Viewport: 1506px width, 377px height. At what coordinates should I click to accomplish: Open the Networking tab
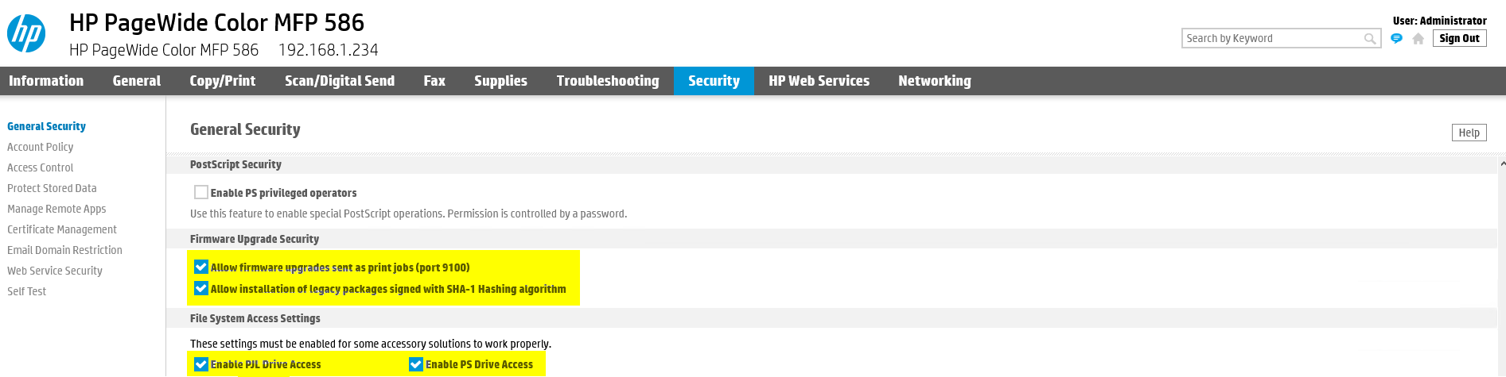tap(934, 81)
